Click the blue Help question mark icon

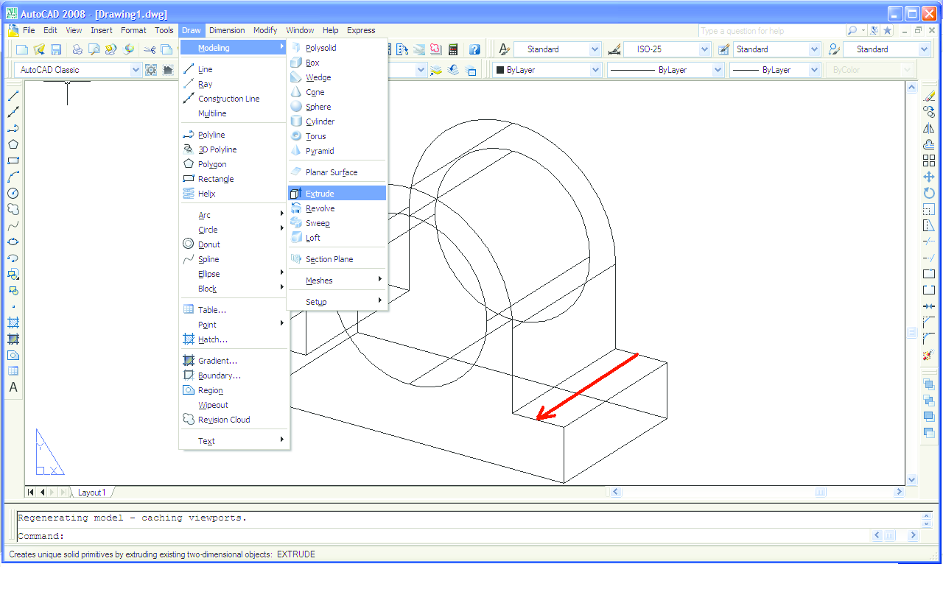tap(474, 49)
